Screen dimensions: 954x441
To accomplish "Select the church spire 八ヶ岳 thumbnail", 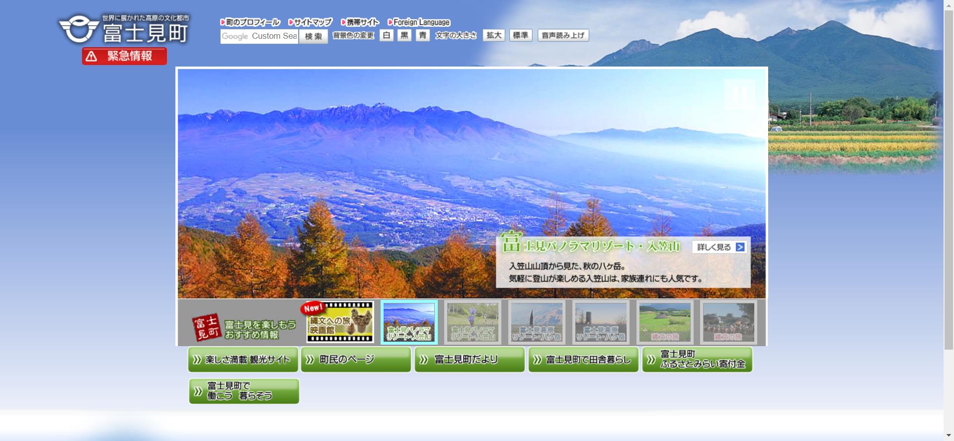I will [x=537, y=322].
